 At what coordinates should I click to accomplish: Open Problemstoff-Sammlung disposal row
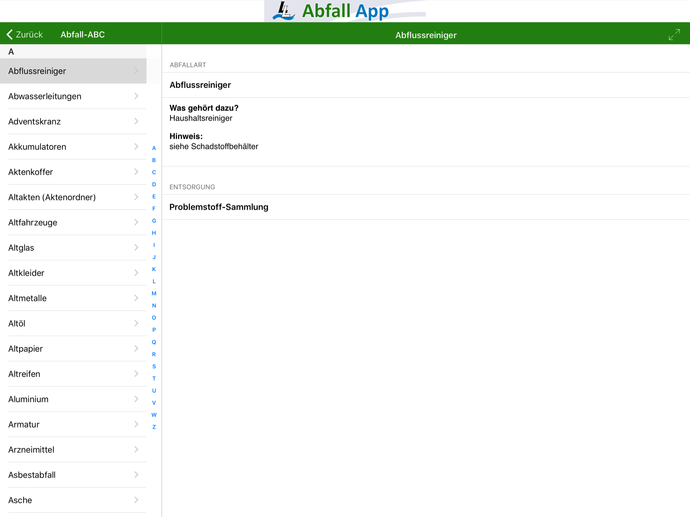[426, 207]
